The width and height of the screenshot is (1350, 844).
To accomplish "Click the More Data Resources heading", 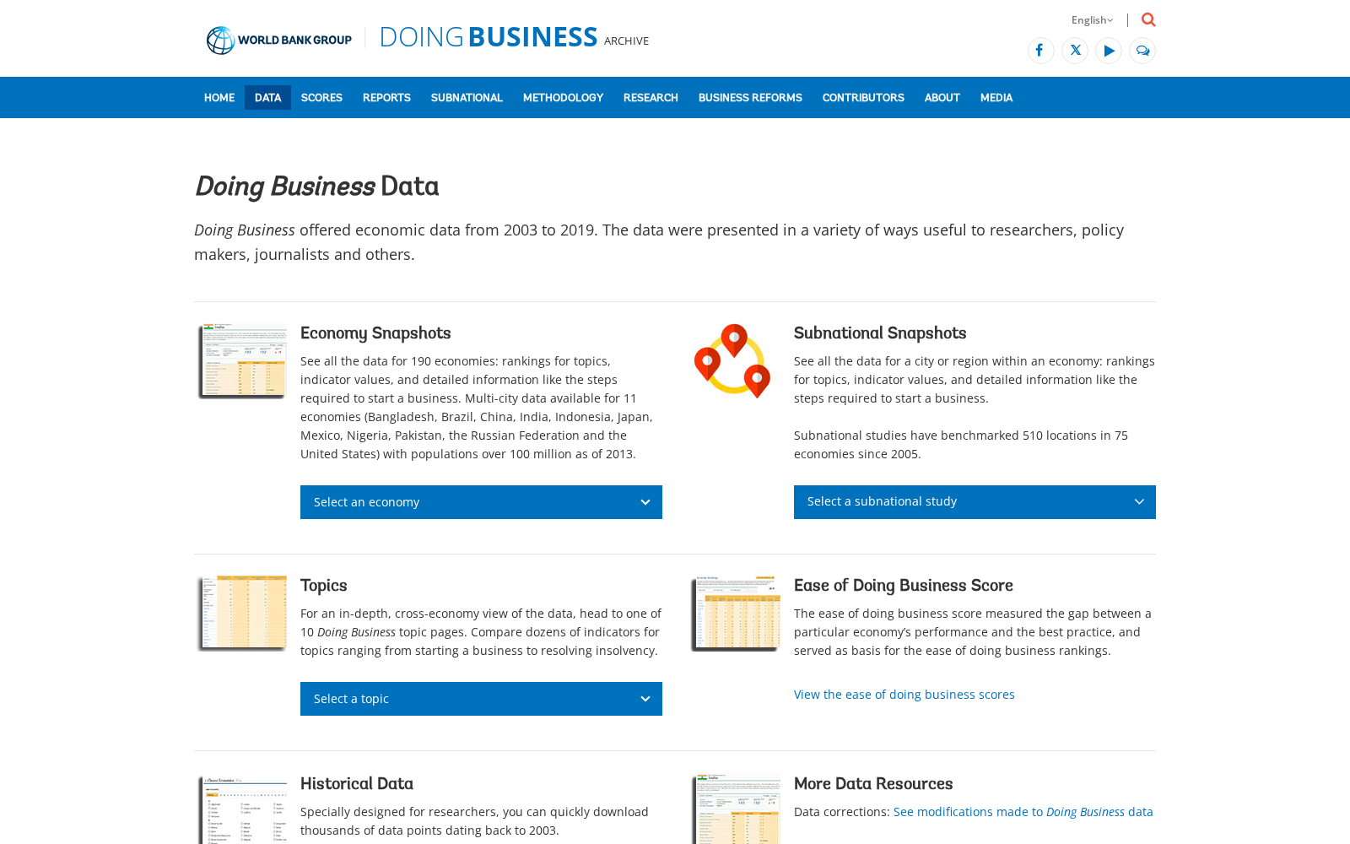I will (873, 784).
